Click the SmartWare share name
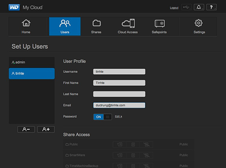 pyautogui.click(x=77, y=155)
